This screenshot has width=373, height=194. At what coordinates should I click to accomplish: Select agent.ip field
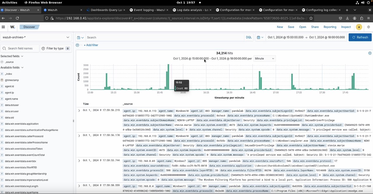tap(9, 93)
